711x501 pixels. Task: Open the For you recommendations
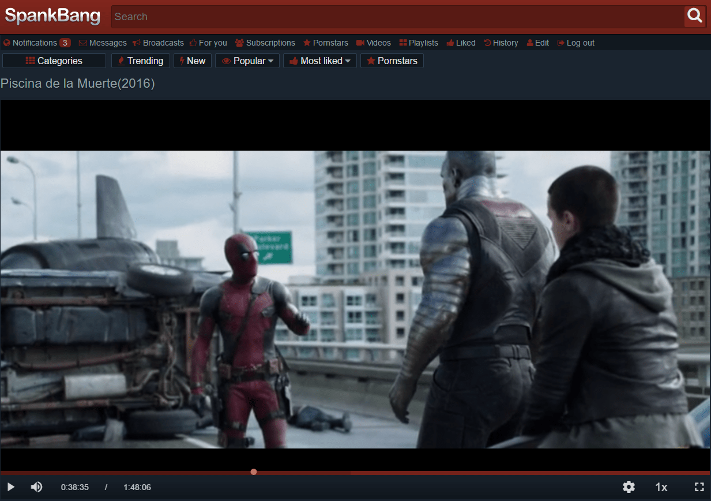tap(208, 43)
